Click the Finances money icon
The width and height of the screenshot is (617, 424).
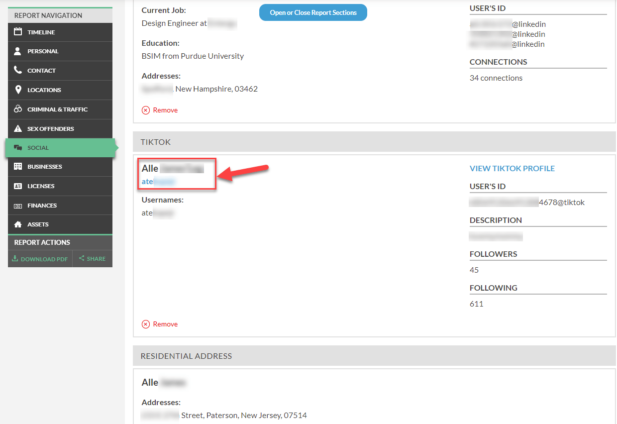(18, 206)
